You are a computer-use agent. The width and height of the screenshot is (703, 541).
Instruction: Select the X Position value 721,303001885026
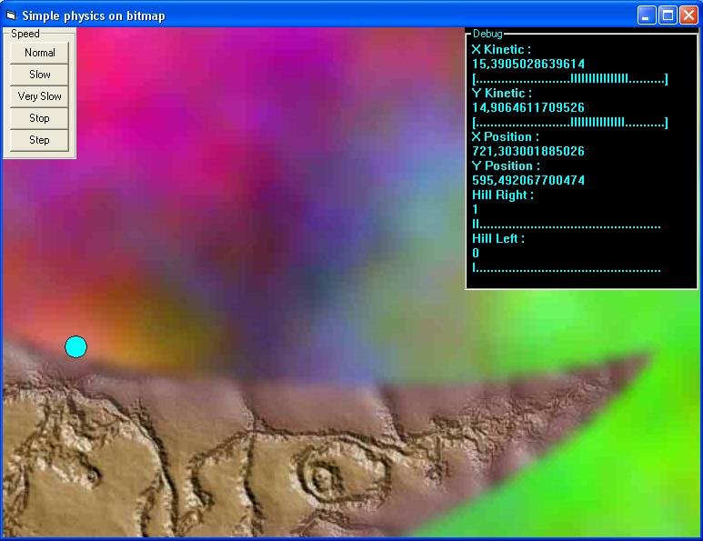click(x=528, y=151)
